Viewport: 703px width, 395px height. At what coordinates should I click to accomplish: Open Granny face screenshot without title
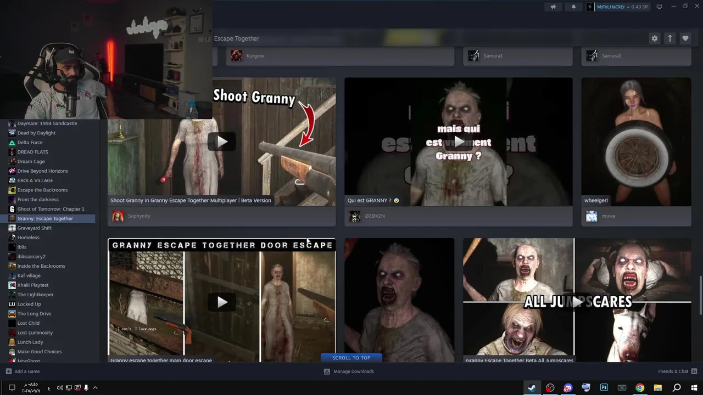(x=399, y=300)
